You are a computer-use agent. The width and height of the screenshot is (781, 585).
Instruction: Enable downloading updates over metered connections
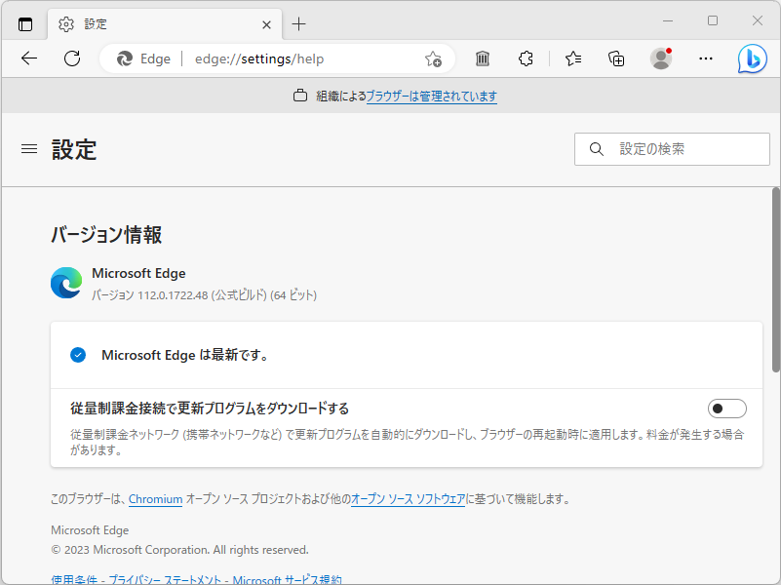coord(726,409)
